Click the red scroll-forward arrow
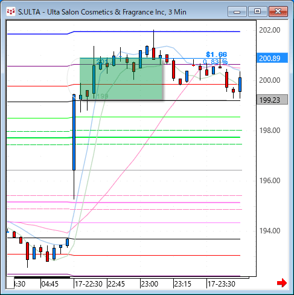The width and height of the screenshot is (294, 295). tap(282, 283)
